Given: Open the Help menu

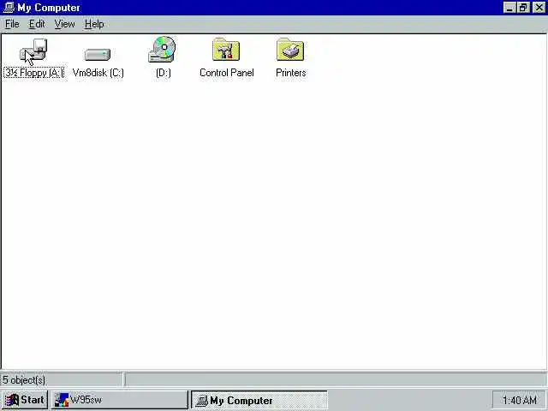Looking at the screenshot, I should pos(94,24).
